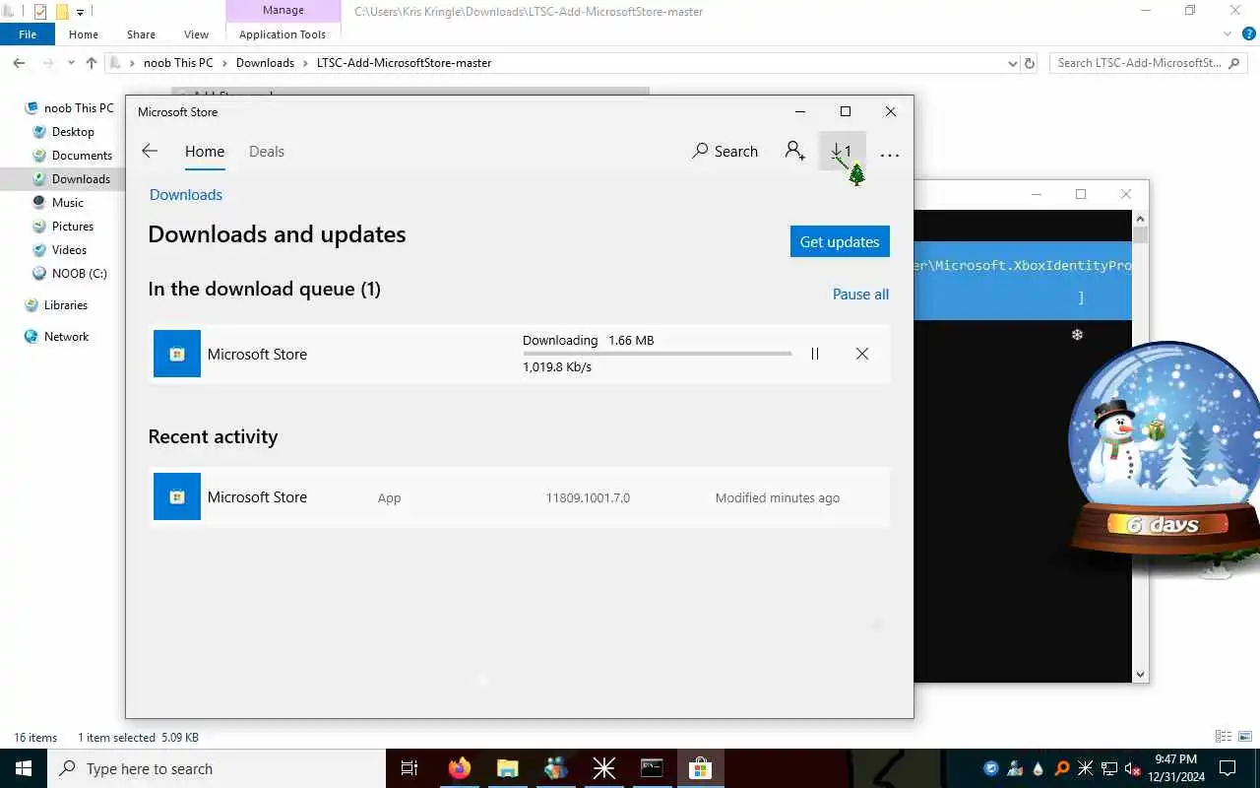Click the Get updates button
The height and width of the screenshot is (788, 1260).
(840, 241)
